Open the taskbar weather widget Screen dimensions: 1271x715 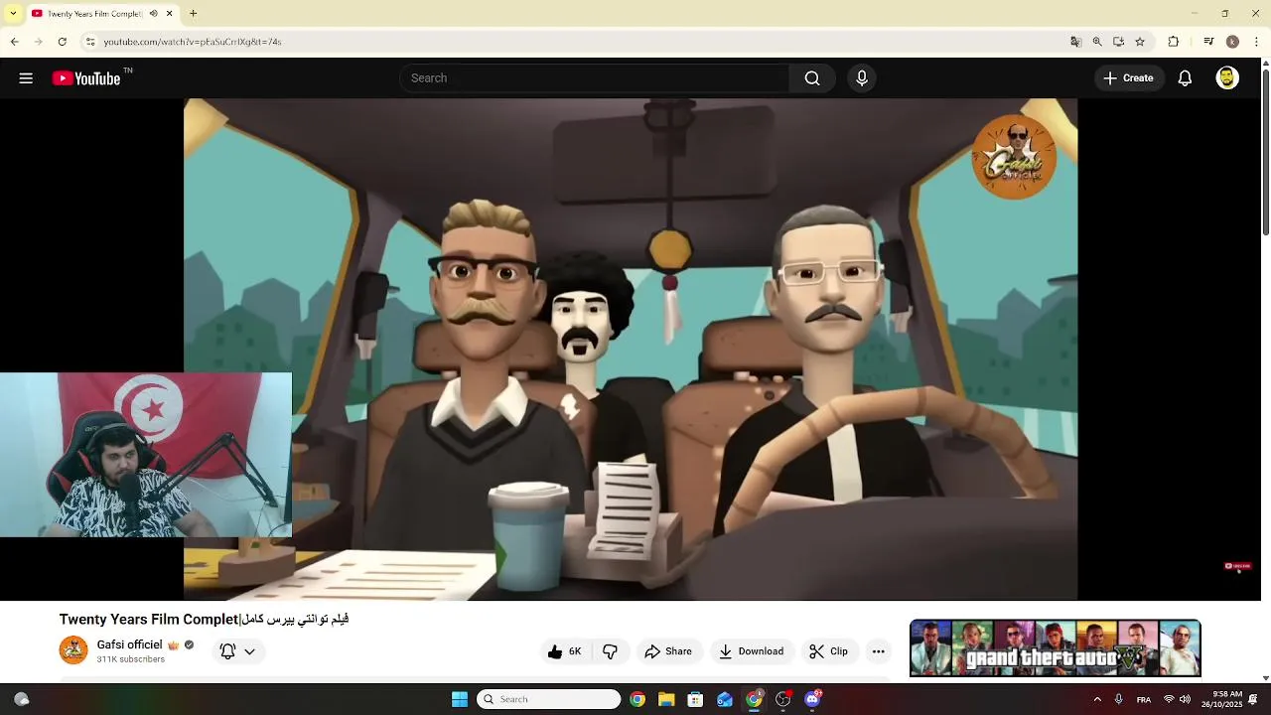click(x=21, y=699)
